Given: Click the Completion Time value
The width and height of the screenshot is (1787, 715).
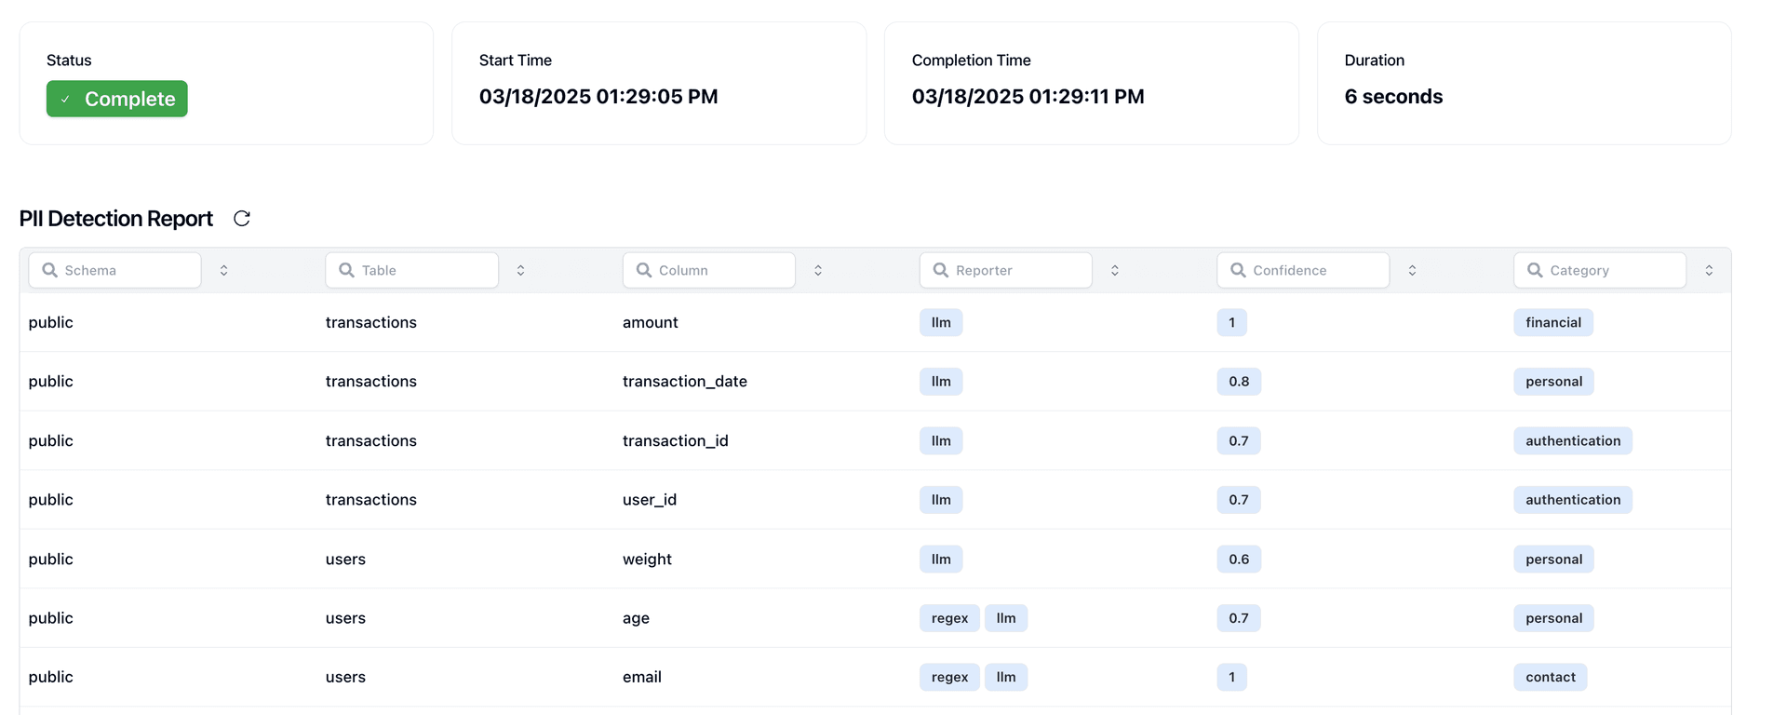Looking at the screenshot, I should tap(1028, 97).
